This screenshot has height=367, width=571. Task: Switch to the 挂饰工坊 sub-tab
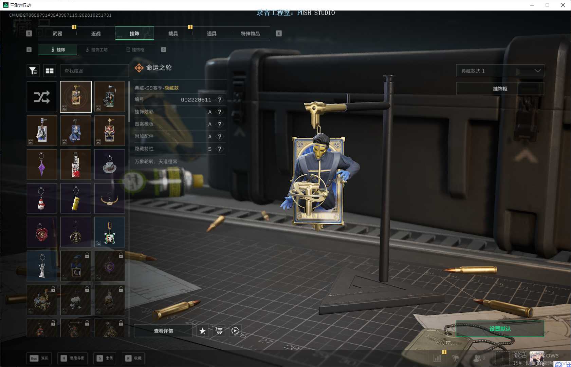(97, 50)
